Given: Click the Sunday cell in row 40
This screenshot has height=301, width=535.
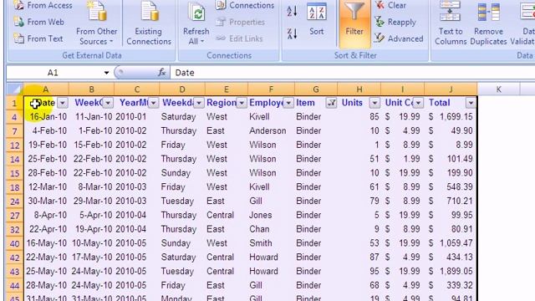Looking at the screenshot, I should coord(182,243).
